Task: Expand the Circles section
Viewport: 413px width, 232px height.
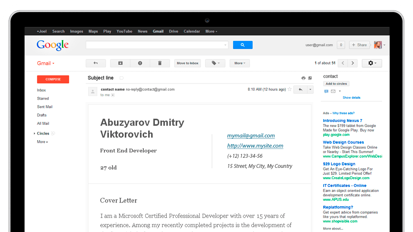Action: 35,133
